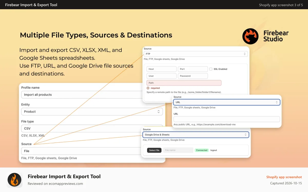This screenshot has height=192, width=308.
Task: Enable the SSL Enabled checkbox
Action: point(211,69)
